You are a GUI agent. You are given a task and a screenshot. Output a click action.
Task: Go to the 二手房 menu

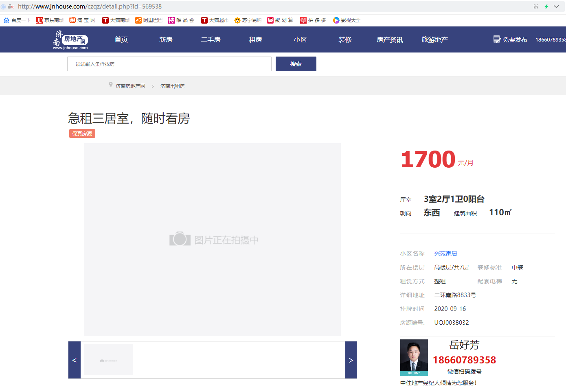pyautogui.click(x=211, y=40)
